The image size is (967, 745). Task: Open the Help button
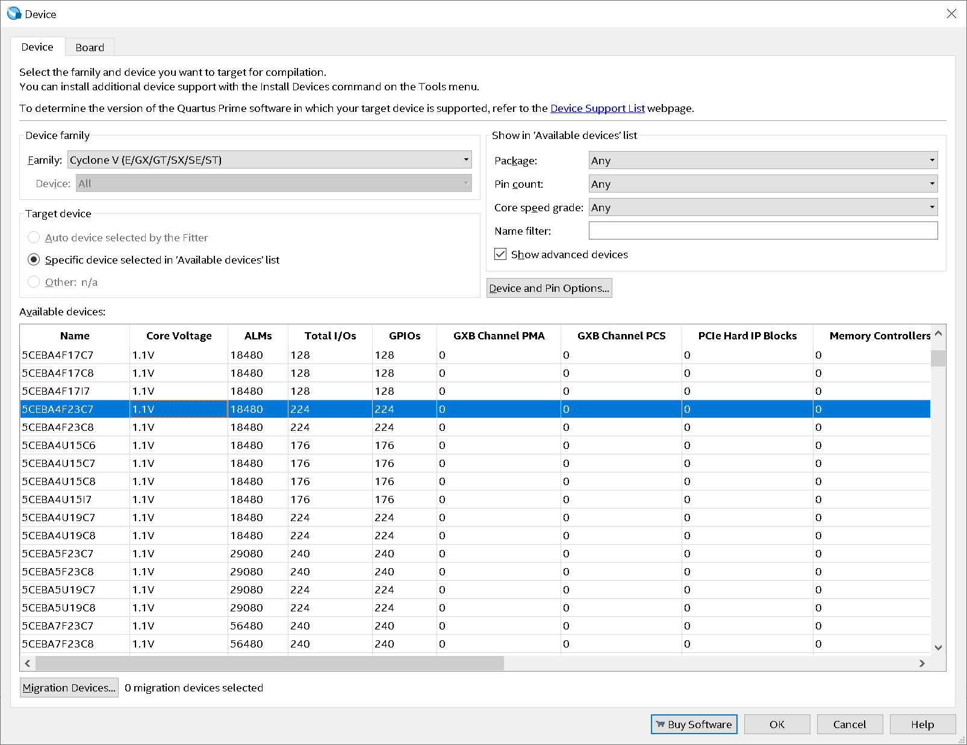point(922,725)
